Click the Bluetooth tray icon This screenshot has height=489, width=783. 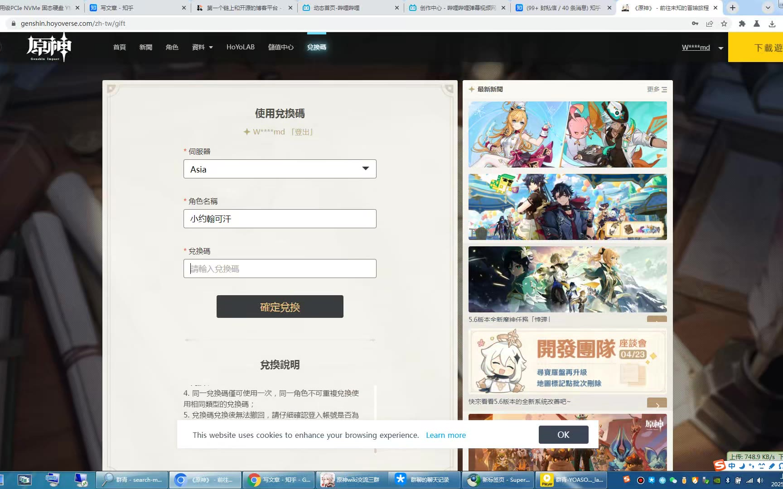coord(728,480)
